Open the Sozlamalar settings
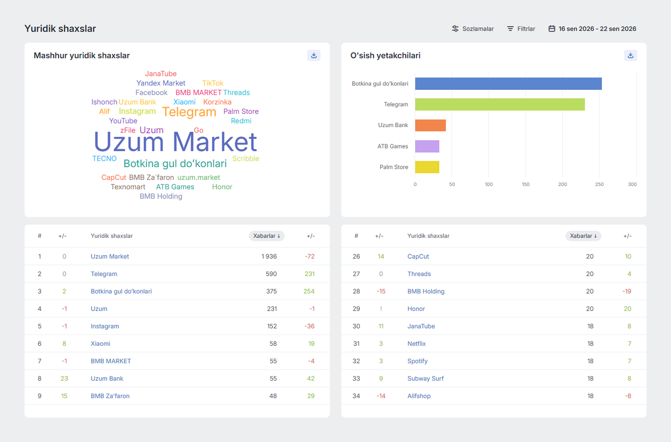This screenshot has height=442, width=671. (x=472, y=29)
